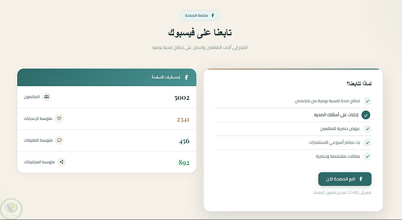This screenshot has width=402, height=220.
Task: Click the لماذا تتابعنا؟ card title
Action: tap(359, 84)
